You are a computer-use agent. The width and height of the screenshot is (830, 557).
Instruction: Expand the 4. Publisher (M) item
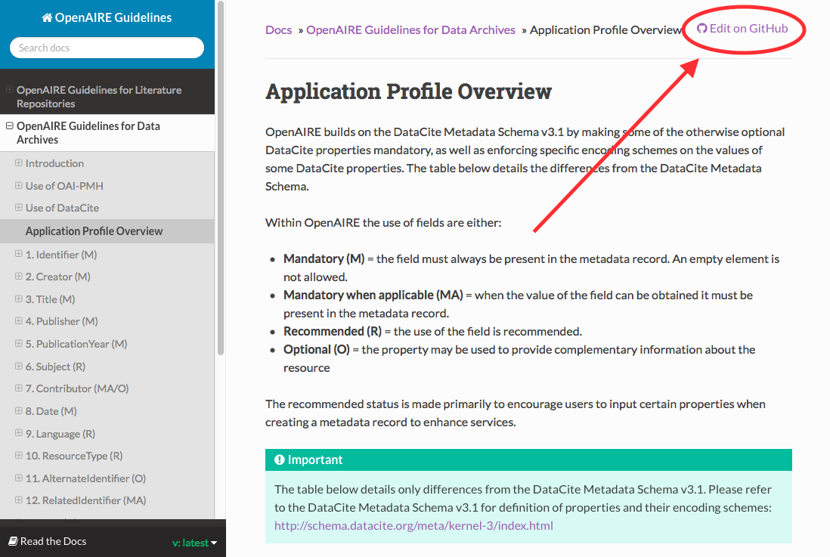coord(19,321)
